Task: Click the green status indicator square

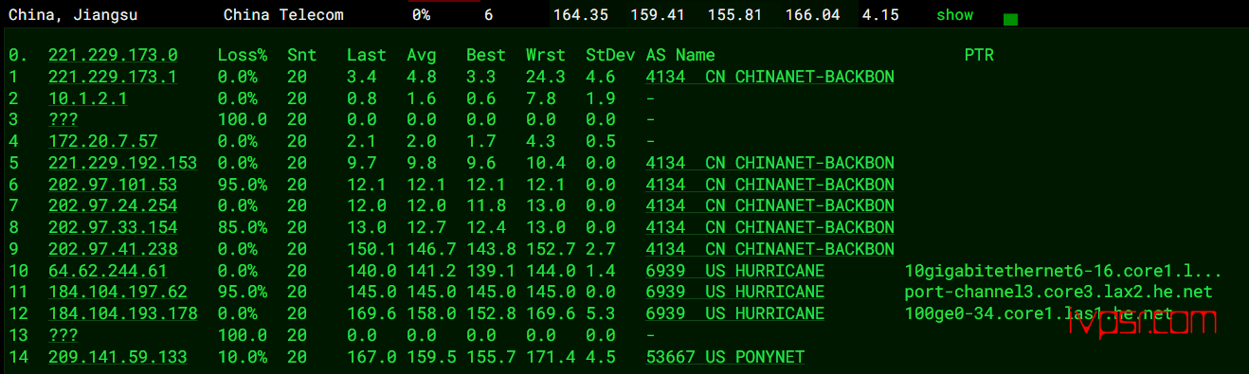Action: pos(1010,19)
